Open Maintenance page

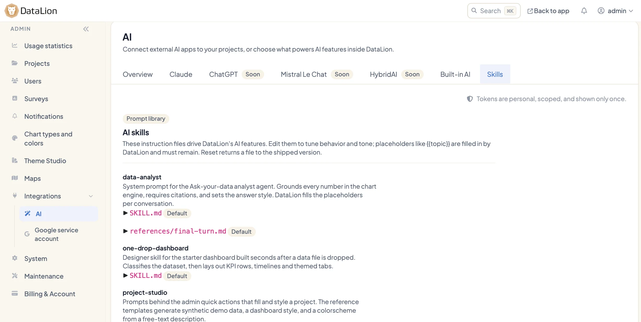pyautogui.click(x=44, y=276)
